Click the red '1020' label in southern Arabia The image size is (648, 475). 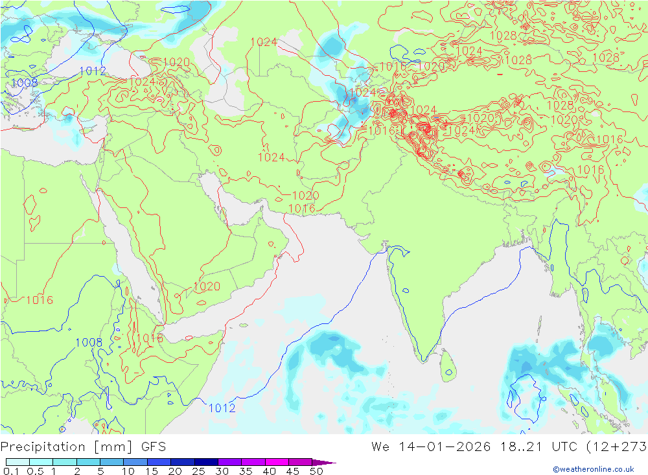click(x=207, y=286)
